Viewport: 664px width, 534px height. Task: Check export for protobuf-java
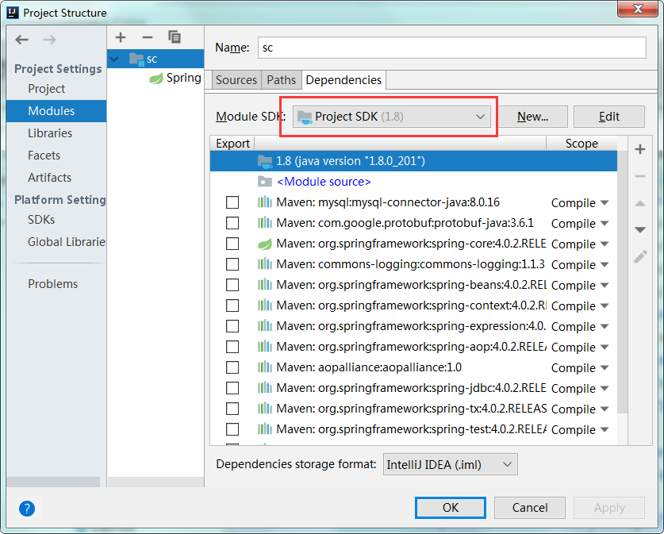232,223
